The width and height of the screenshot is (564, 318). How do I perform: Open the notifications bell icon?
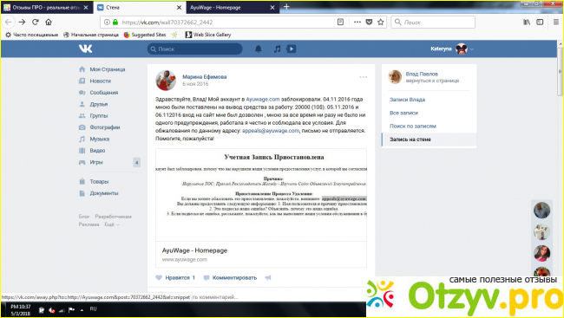pos(259,49)
